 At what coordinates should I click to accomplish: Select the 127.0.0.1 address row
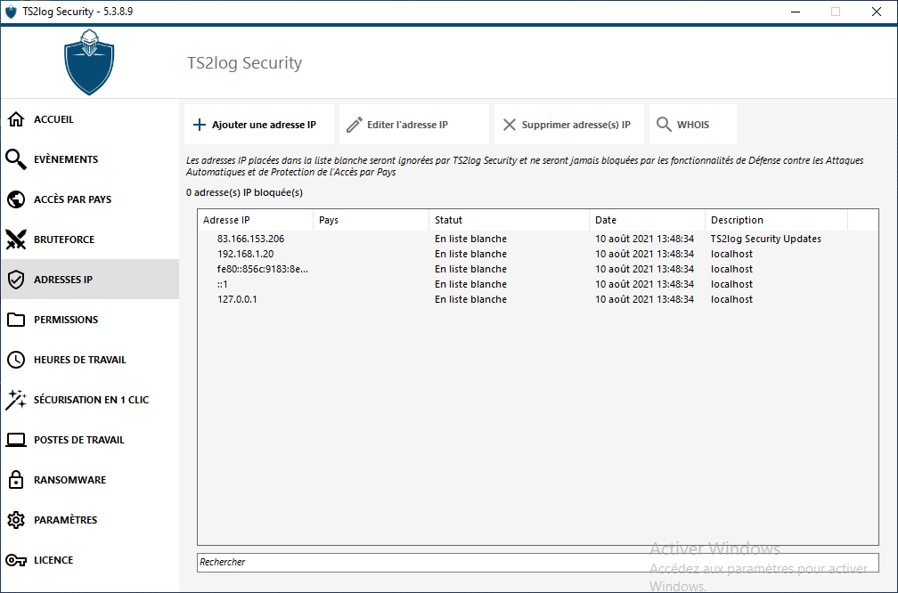tap(538, 299)
